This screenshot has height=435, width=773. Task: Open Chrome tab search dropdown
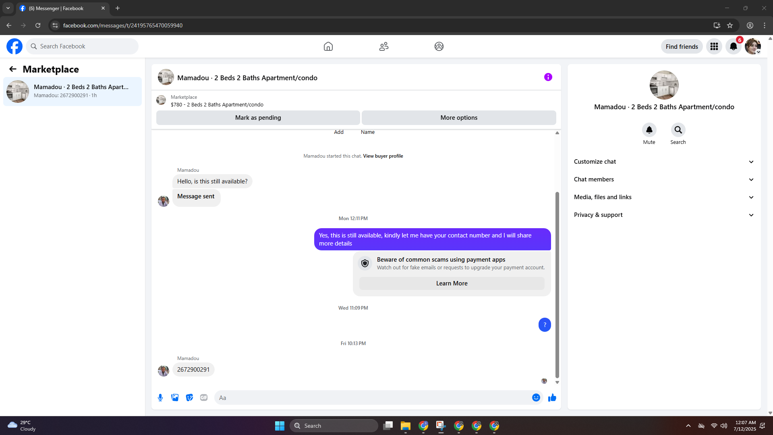tap(8, 8)
